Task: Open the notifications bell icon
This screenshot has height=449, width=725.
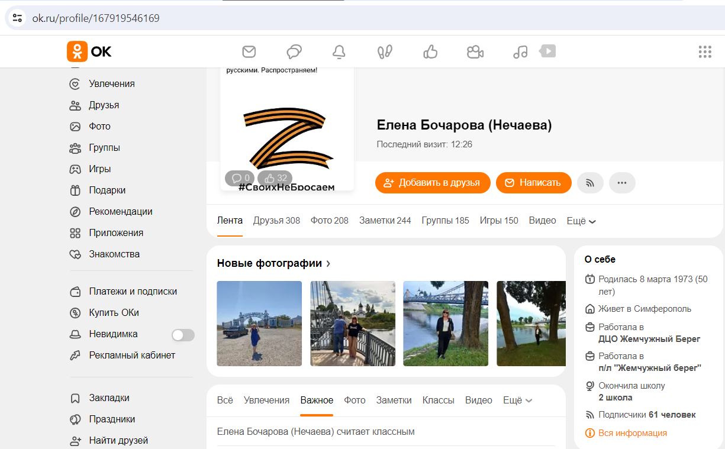Action: tap(339, 51)
